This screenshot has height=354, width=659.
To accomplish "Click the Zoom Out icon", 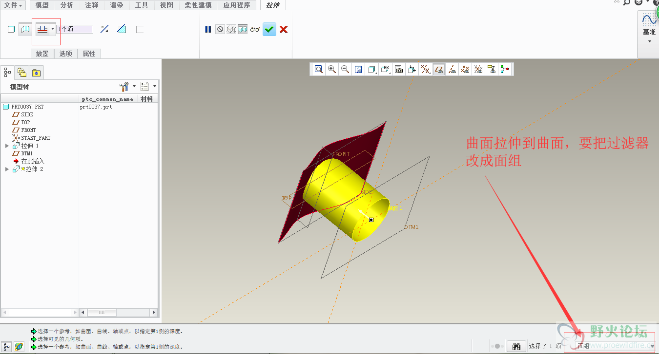I will [345, 69].
